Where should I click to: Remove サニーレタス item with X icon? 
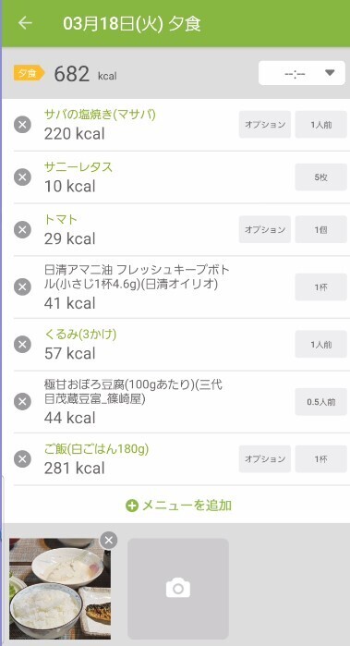(x=22, y=177)
